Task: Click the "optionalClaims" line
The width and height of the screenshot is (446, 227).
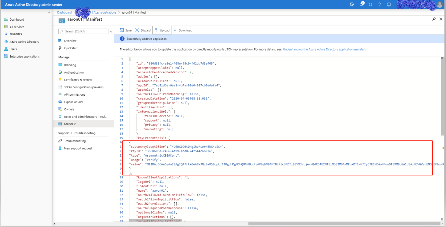Action: coord(157,212)
